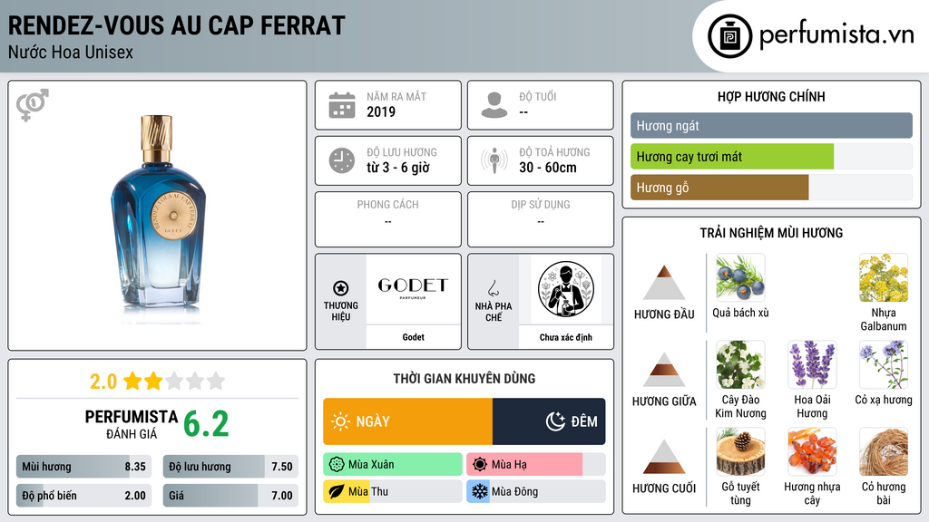The height and width of the screenshot is (522, 929).
Task: Click the Hợp hương chính heading
Action: point(771,96)
